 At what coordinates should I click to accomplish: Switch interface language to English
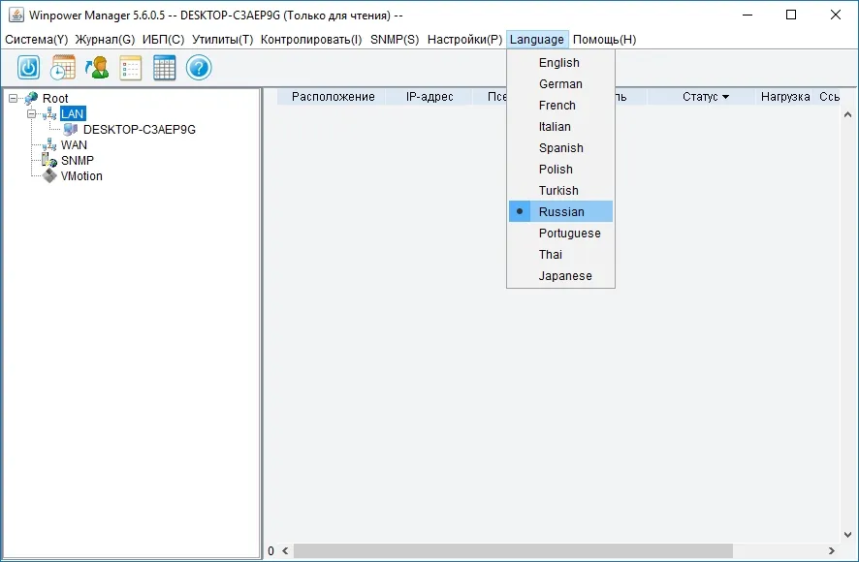(x=560, y=62)
